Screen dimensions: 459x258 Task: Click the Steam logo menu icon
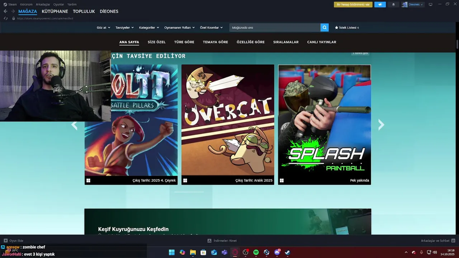click(5, 4)
